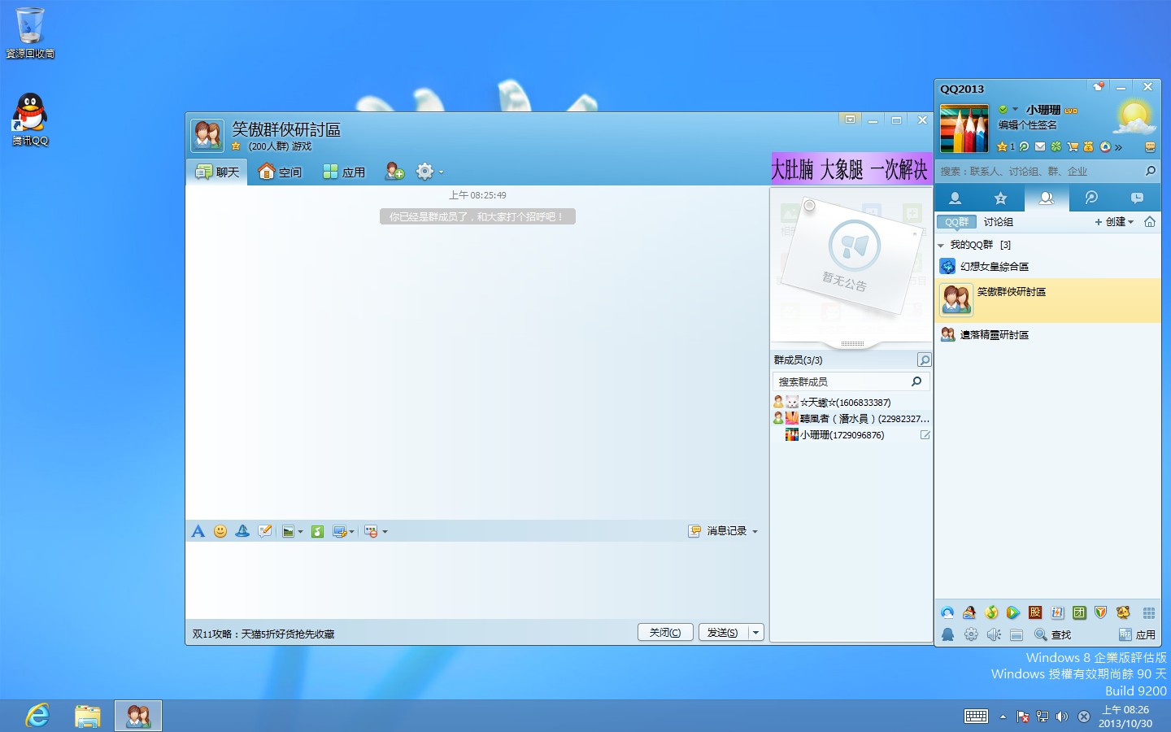The image size is (1171, 732).
Task: Select the 讨论组 sub-tab
Action: pos(998,221)
